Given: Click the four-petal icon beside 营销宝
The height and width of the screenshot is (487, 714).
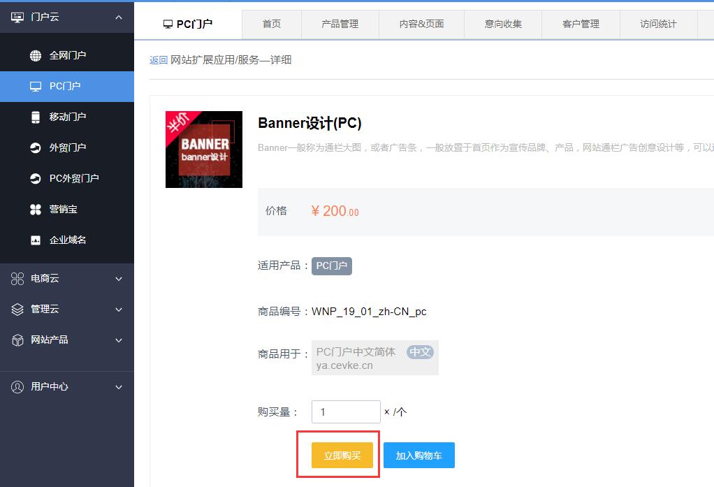Looking at the screenshot, I should pos(36,210).
